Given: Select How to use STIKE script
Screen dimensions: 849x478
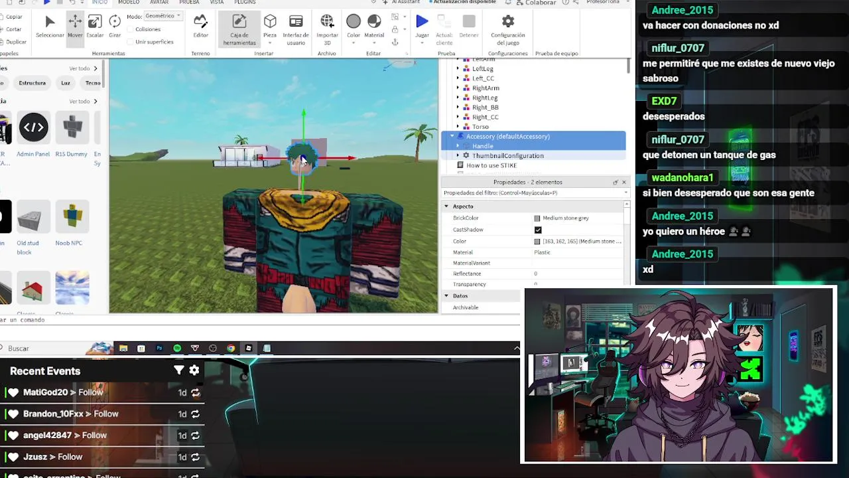Looking at the screenshot, I should (491, 165).
